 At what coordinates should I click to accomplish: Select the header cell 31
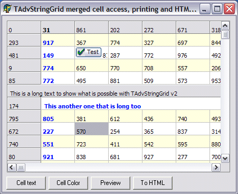[58, 27]
